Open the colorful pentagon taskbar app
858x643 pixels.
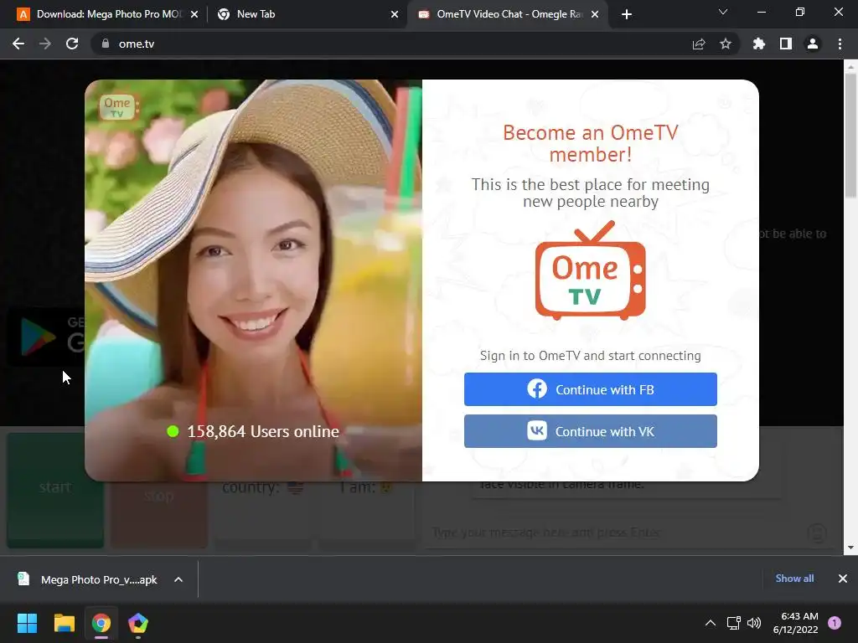click(138, 623)
